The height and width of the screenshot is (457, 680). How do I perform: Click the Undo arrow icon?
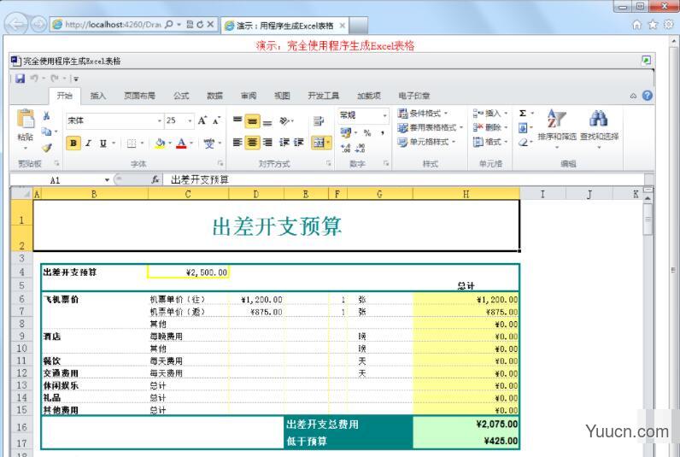(34, 79)
